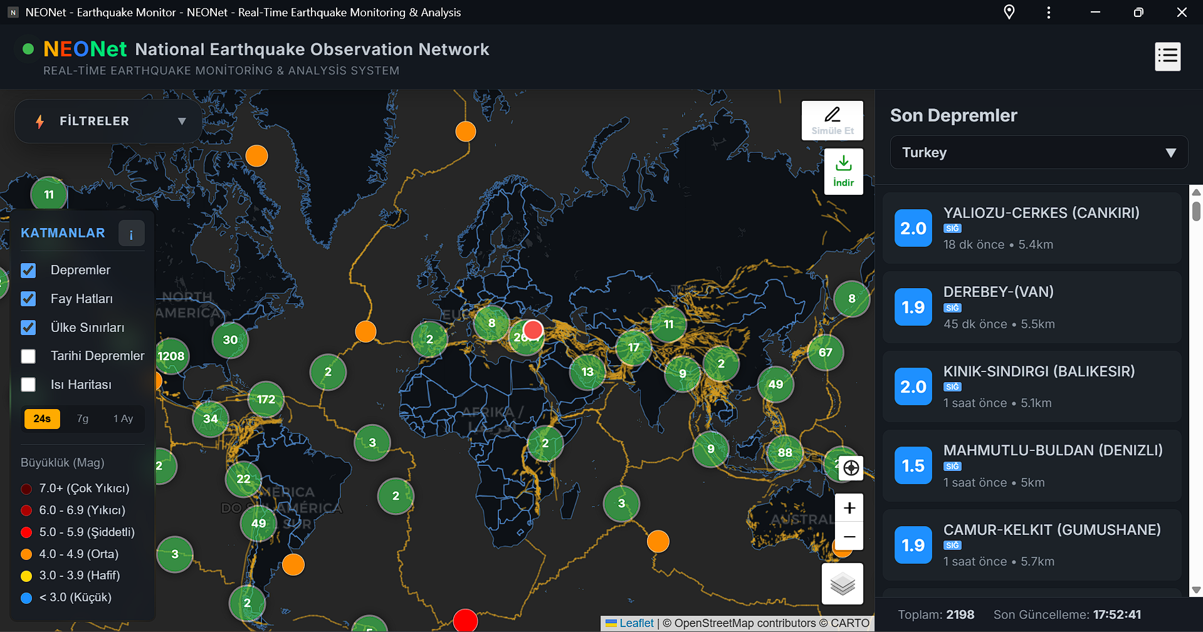Click the red 7.0+ magnitude legend dot

pos(26,489)
